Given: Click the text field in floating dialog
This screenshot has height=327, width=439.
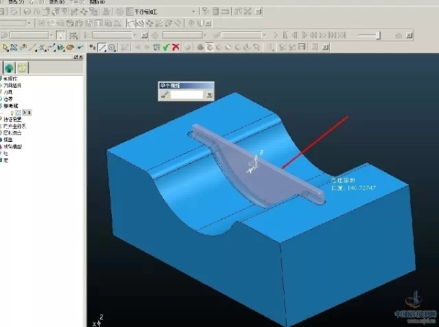Looking at the screenshot, I should click(188, 94).
